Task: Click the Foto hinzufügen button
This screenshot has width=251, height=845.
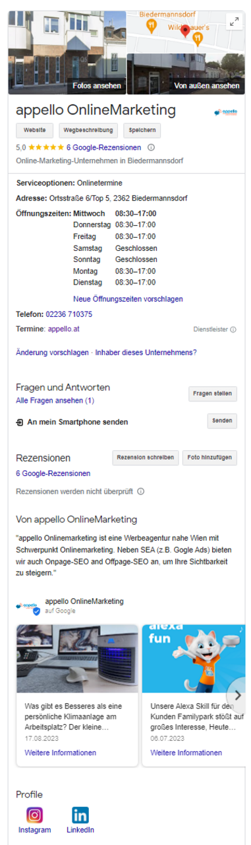Action: 209,457
